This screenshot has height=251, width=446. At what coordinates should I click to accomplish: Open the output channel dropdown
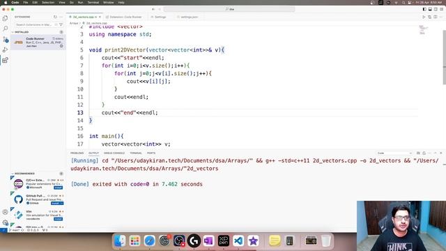point(394,153)
